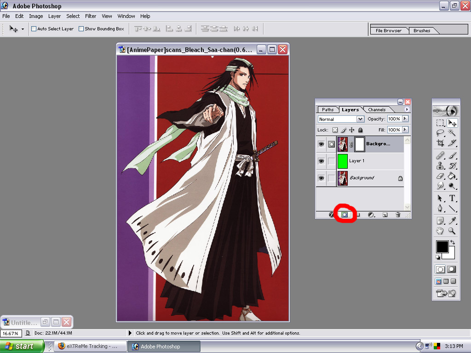Hide the Layer 1 layer
Screen dimensions: 471x353
[x=321, y=161]
